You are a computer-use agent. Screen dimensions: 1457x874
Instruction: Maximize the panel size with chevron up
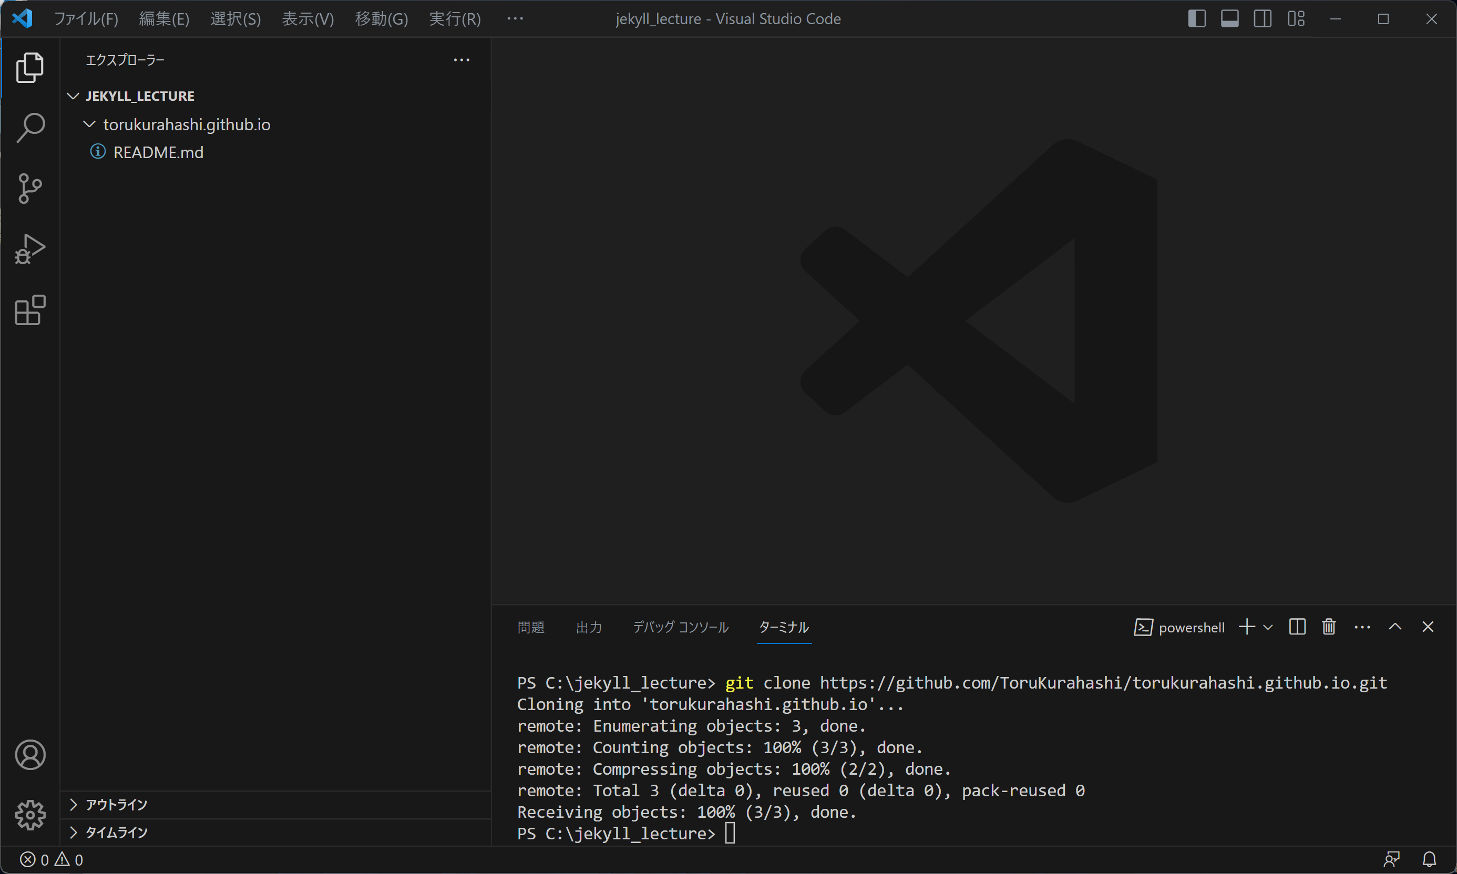point(1395,627)
